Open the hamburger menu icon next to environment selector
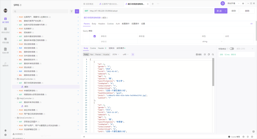The width and height of the screenshot is (257, 139). (x=243, y=4)
